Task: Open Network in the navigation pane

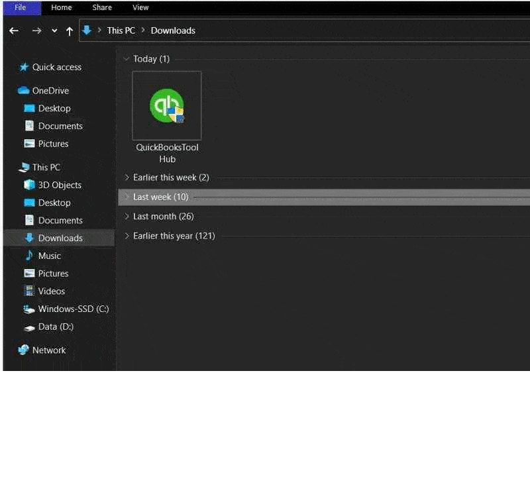Action: coord(49,350)
